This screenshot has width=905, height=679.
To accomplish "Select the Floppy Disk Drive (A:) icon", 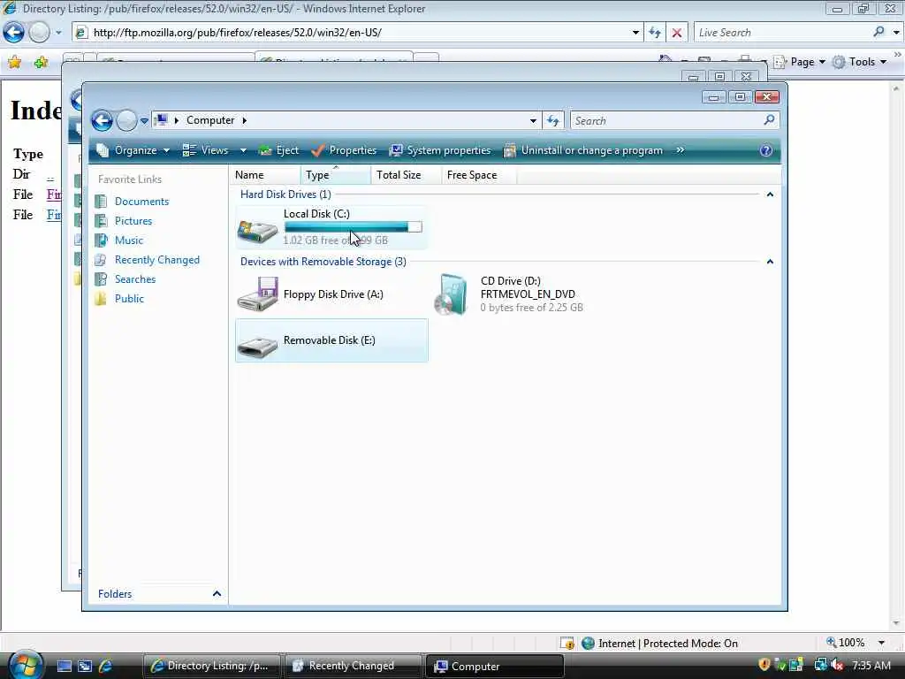I will point(257,294).
